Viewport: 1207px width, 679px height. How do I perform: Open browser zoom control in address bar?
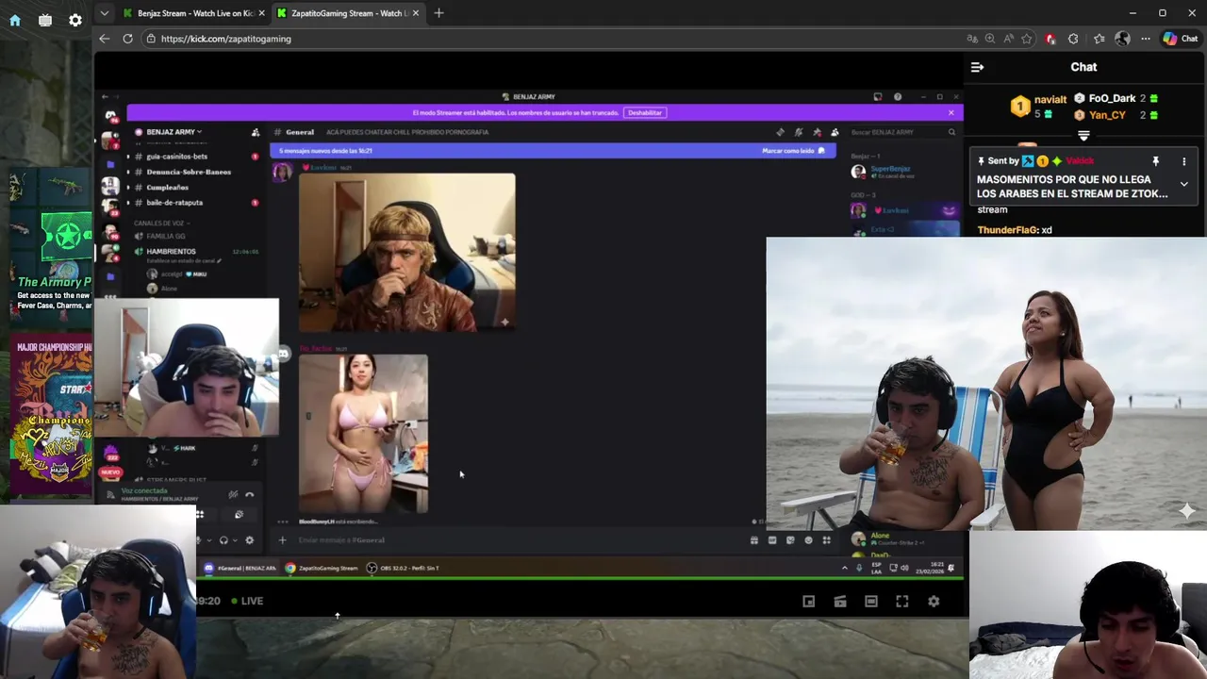coord(990,39)
